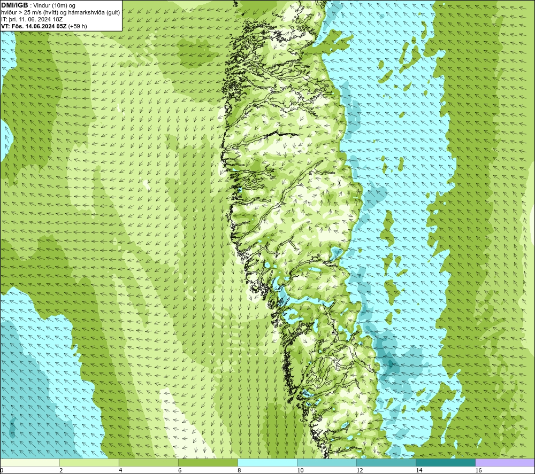Image resolution: width=535 pixels, height=474 pixels.
Task: Click the "(+59 h)" forecast offset text
Action: (x=78, y=26)
